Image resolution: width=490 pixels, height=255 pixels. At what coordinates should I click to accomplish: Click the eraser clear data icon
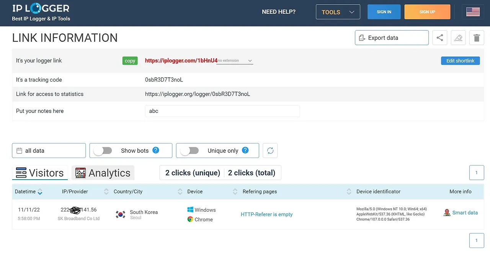(458, 38)
